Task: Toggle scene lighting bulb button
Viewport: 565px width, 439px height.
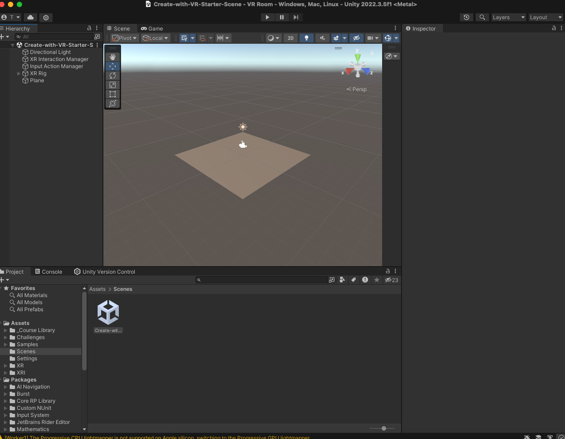Action: 307,38
